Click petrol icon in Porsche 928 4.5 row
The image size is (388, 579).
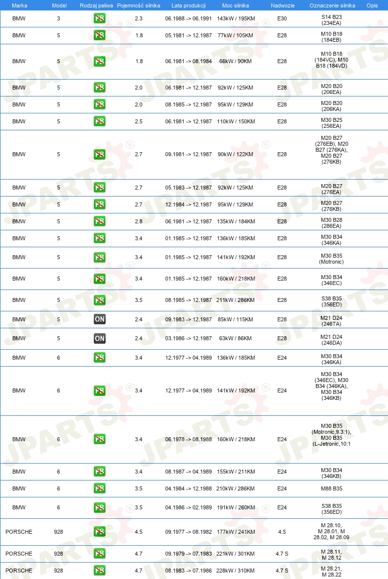coord(100,532)
